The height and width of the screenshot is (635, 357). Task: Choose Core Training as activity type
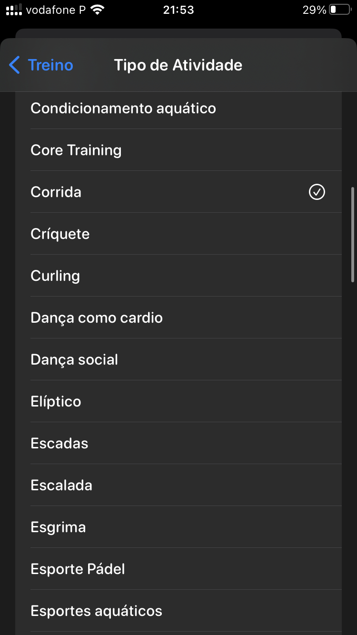(76, 150)
